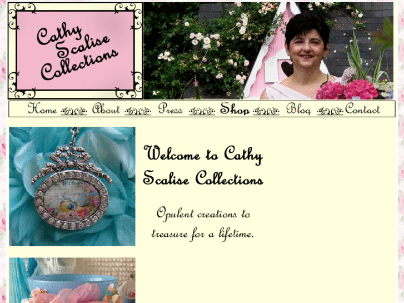The width and height of the screenshot is (404, 303).
Task: Select the Shop menu item
Action: tap(235, 108)
